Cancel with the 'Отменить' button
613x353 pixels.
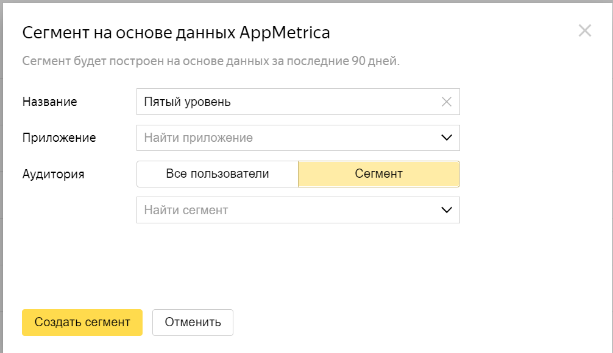tap(193, 322)
